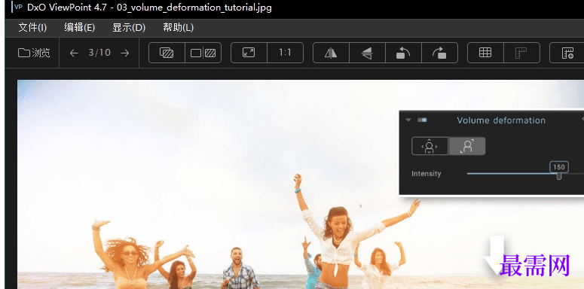Open the 文件(I) menu
This screenshot has width=584, height=289.
pos(32,28)
